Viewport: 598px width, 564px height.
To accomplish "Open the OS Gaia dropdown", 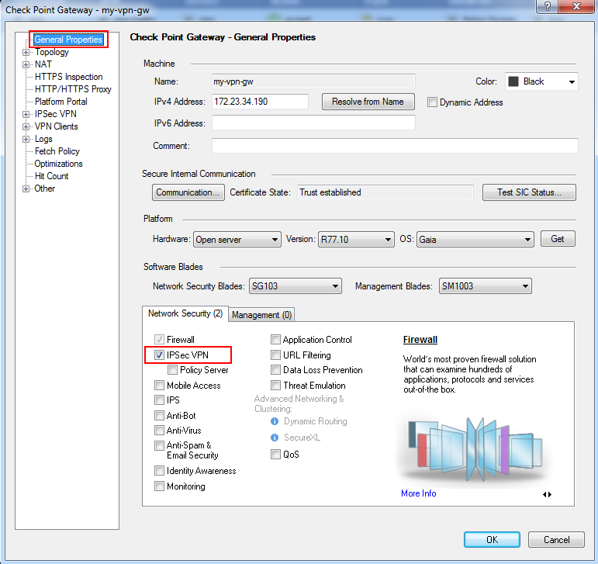I will (x=475, y=240).
